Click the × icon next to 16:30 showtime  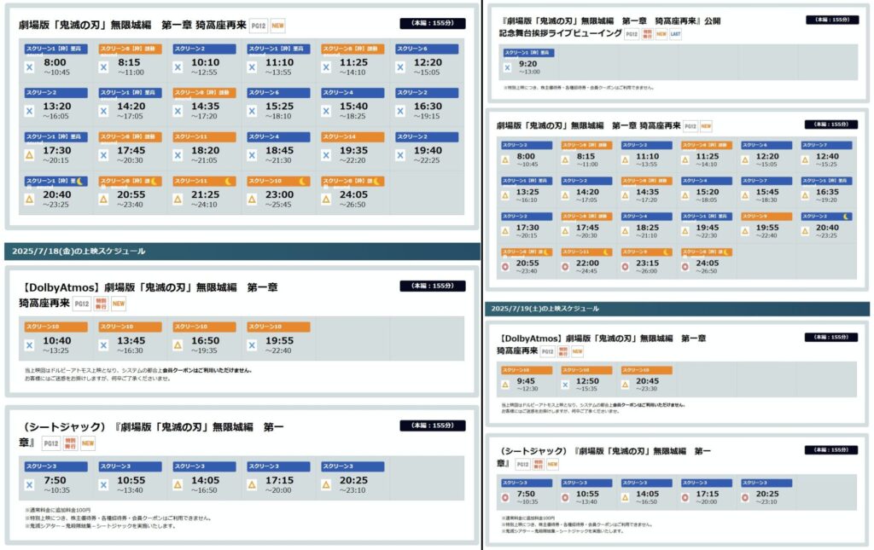pyautogui.click(x=400, y=112)
